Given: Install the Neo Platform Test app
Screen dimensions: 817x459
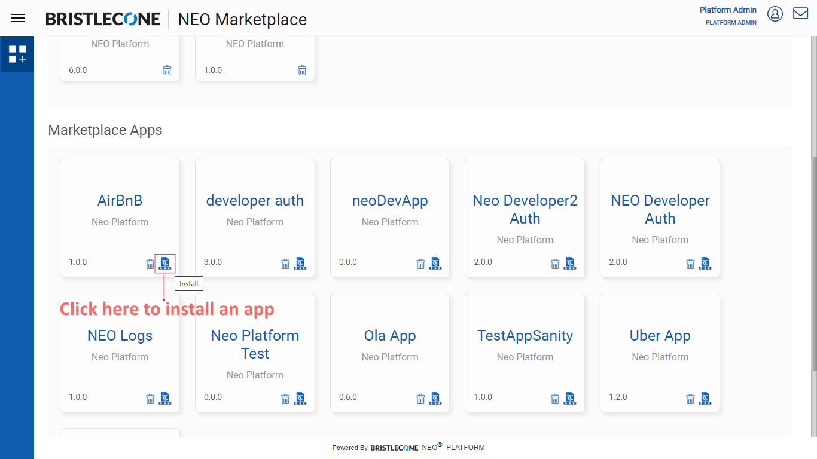Looking at the screenshot, I should (x=300, y=398).
